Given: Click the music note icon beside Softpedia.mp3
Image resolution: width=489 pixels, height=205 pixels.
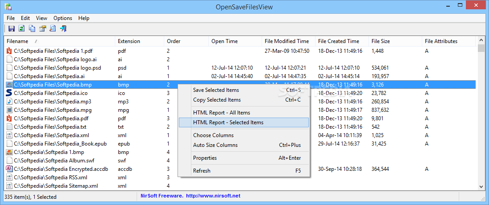Looking at the screenshot, I should click(x=9, y=102).
